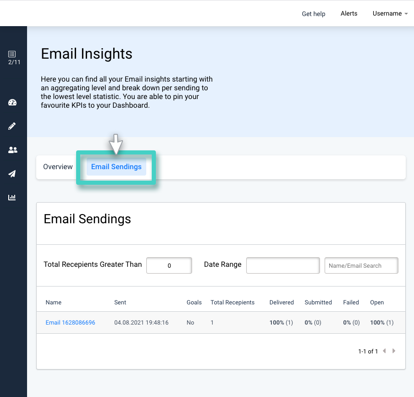Screen dimensions: 414x397
Task: Sort by the Name column header
Action: click(53, 303)
